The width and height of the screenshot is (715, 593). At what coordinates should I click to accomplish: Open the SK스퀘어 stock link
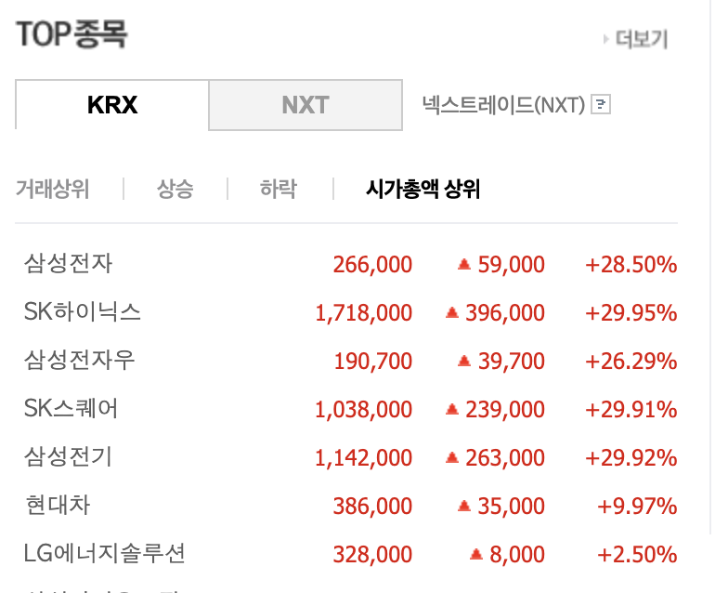tap(71, 409)
